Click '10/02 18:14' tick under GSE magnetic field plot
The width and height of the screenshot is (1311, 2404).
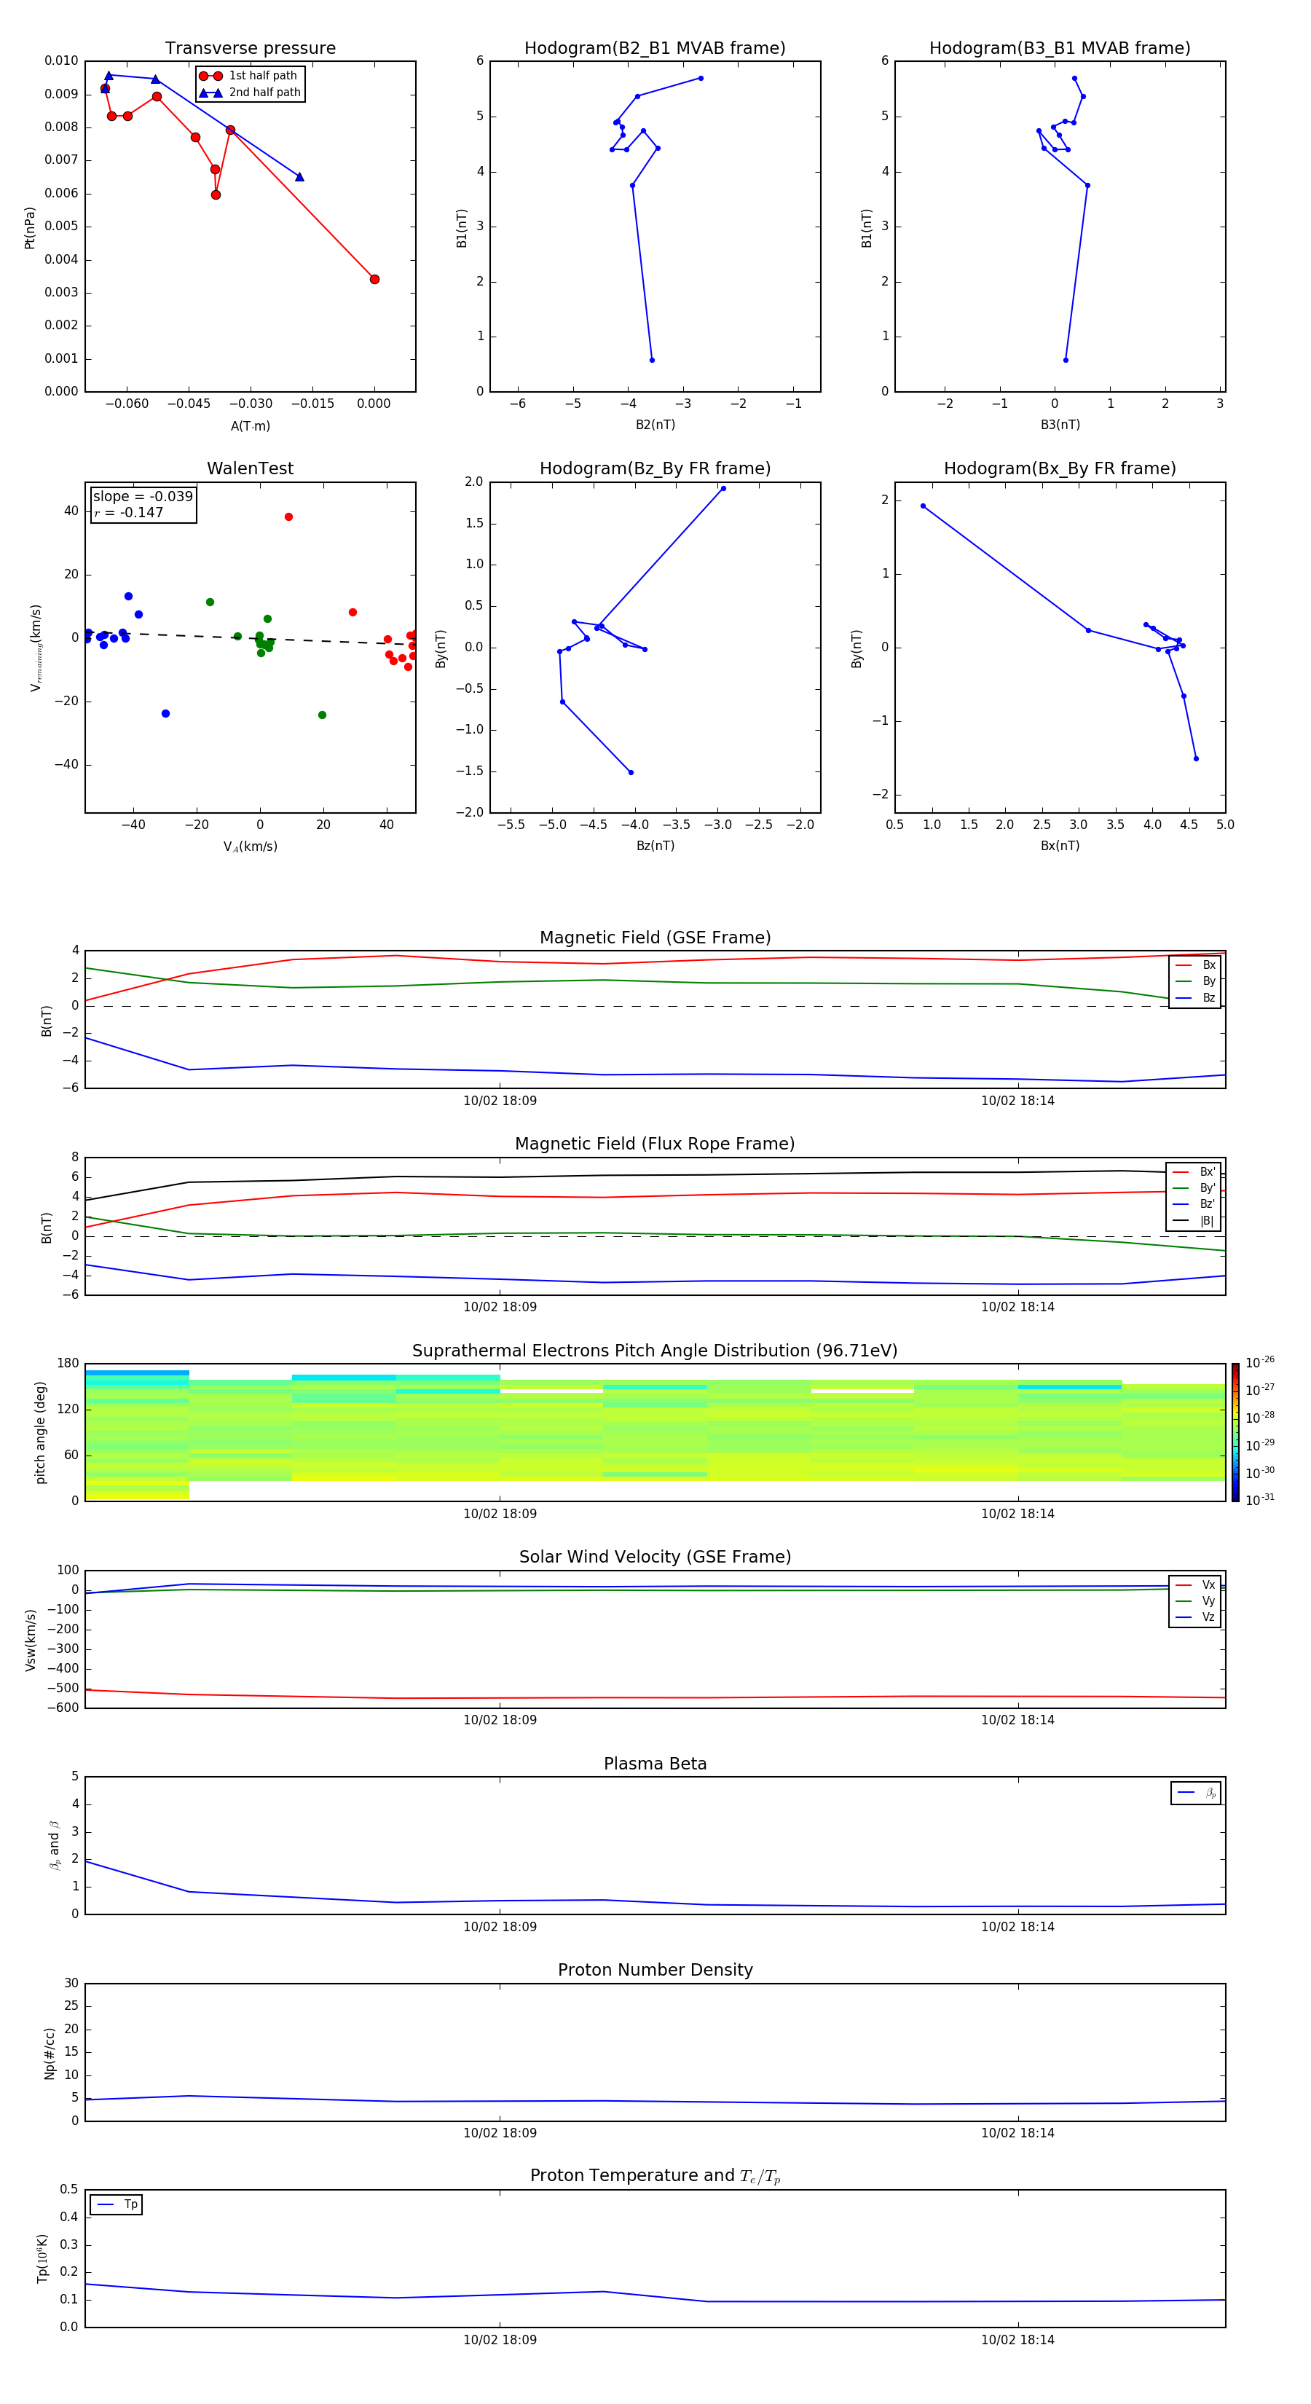click(1017, 1101)
